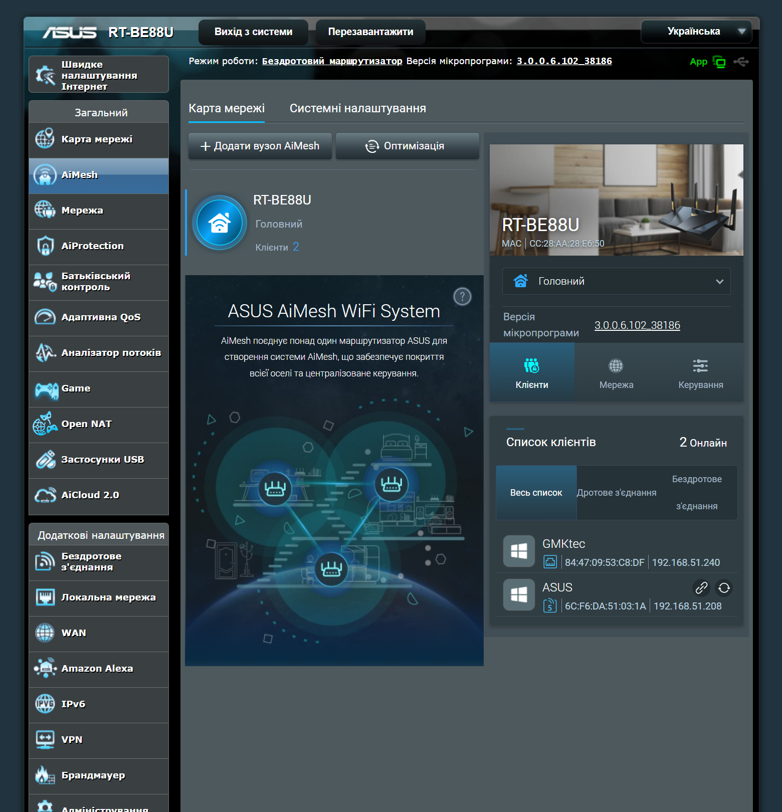Screen dimensions: 782x812
Task: Open the Українська language dropdown
Action: (x=696, y=32)
